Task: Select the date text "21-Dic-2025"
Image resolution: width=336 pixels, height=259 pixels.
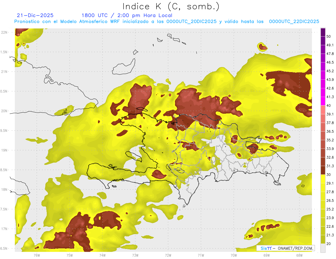Action: pyautogui.click(x=35, y=15)
